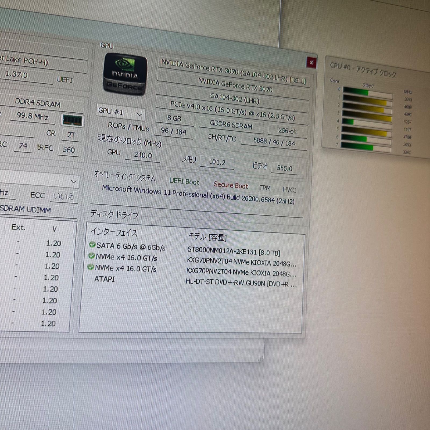Viewport: 430px width, 430px height.
Task: Click the Secure Boot indicator
Action: [231, 185]
